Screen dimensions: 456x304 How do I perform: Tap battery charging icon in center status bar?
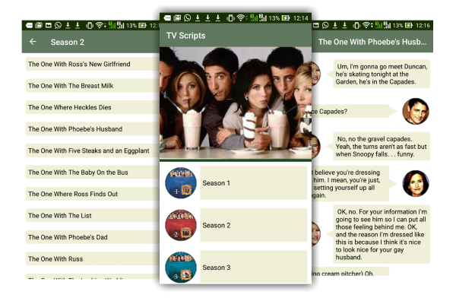286,18
